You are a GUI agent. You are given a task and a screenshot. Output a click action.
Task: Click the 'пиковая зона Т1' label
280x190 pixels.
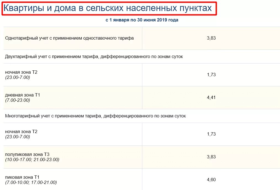coord(22,177)
